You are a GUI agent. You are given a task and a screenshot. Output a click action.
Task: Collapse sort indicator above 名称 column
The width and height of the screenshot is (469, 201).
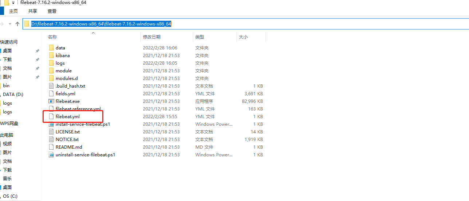click(93, 33)
